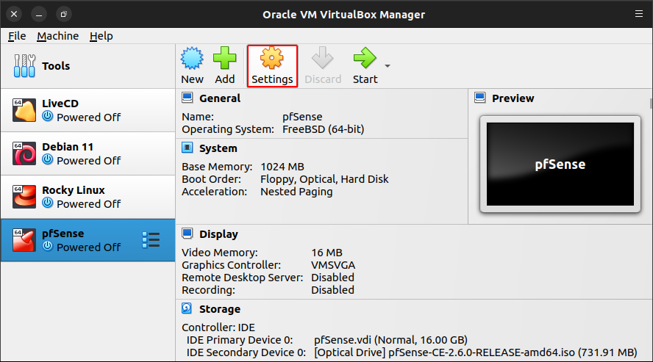Open Settings with the orange gear icon
Screen dimensions: 653x362
coord(272,58)
